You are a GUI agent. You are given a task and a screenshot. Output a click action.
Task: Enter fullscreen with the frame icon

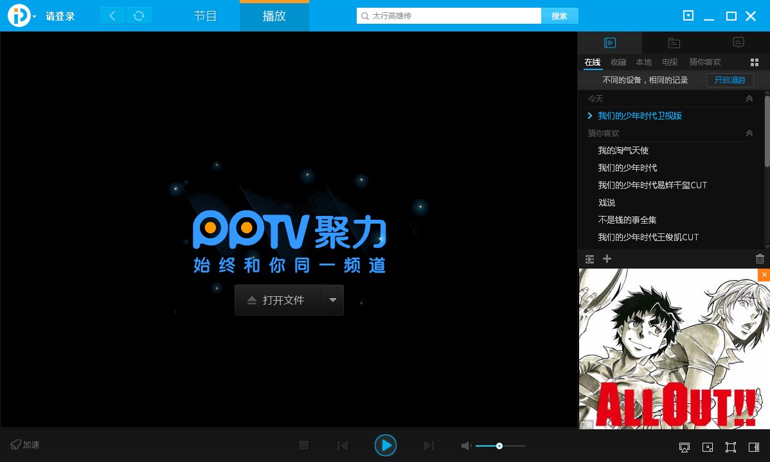tap(731, 447)
